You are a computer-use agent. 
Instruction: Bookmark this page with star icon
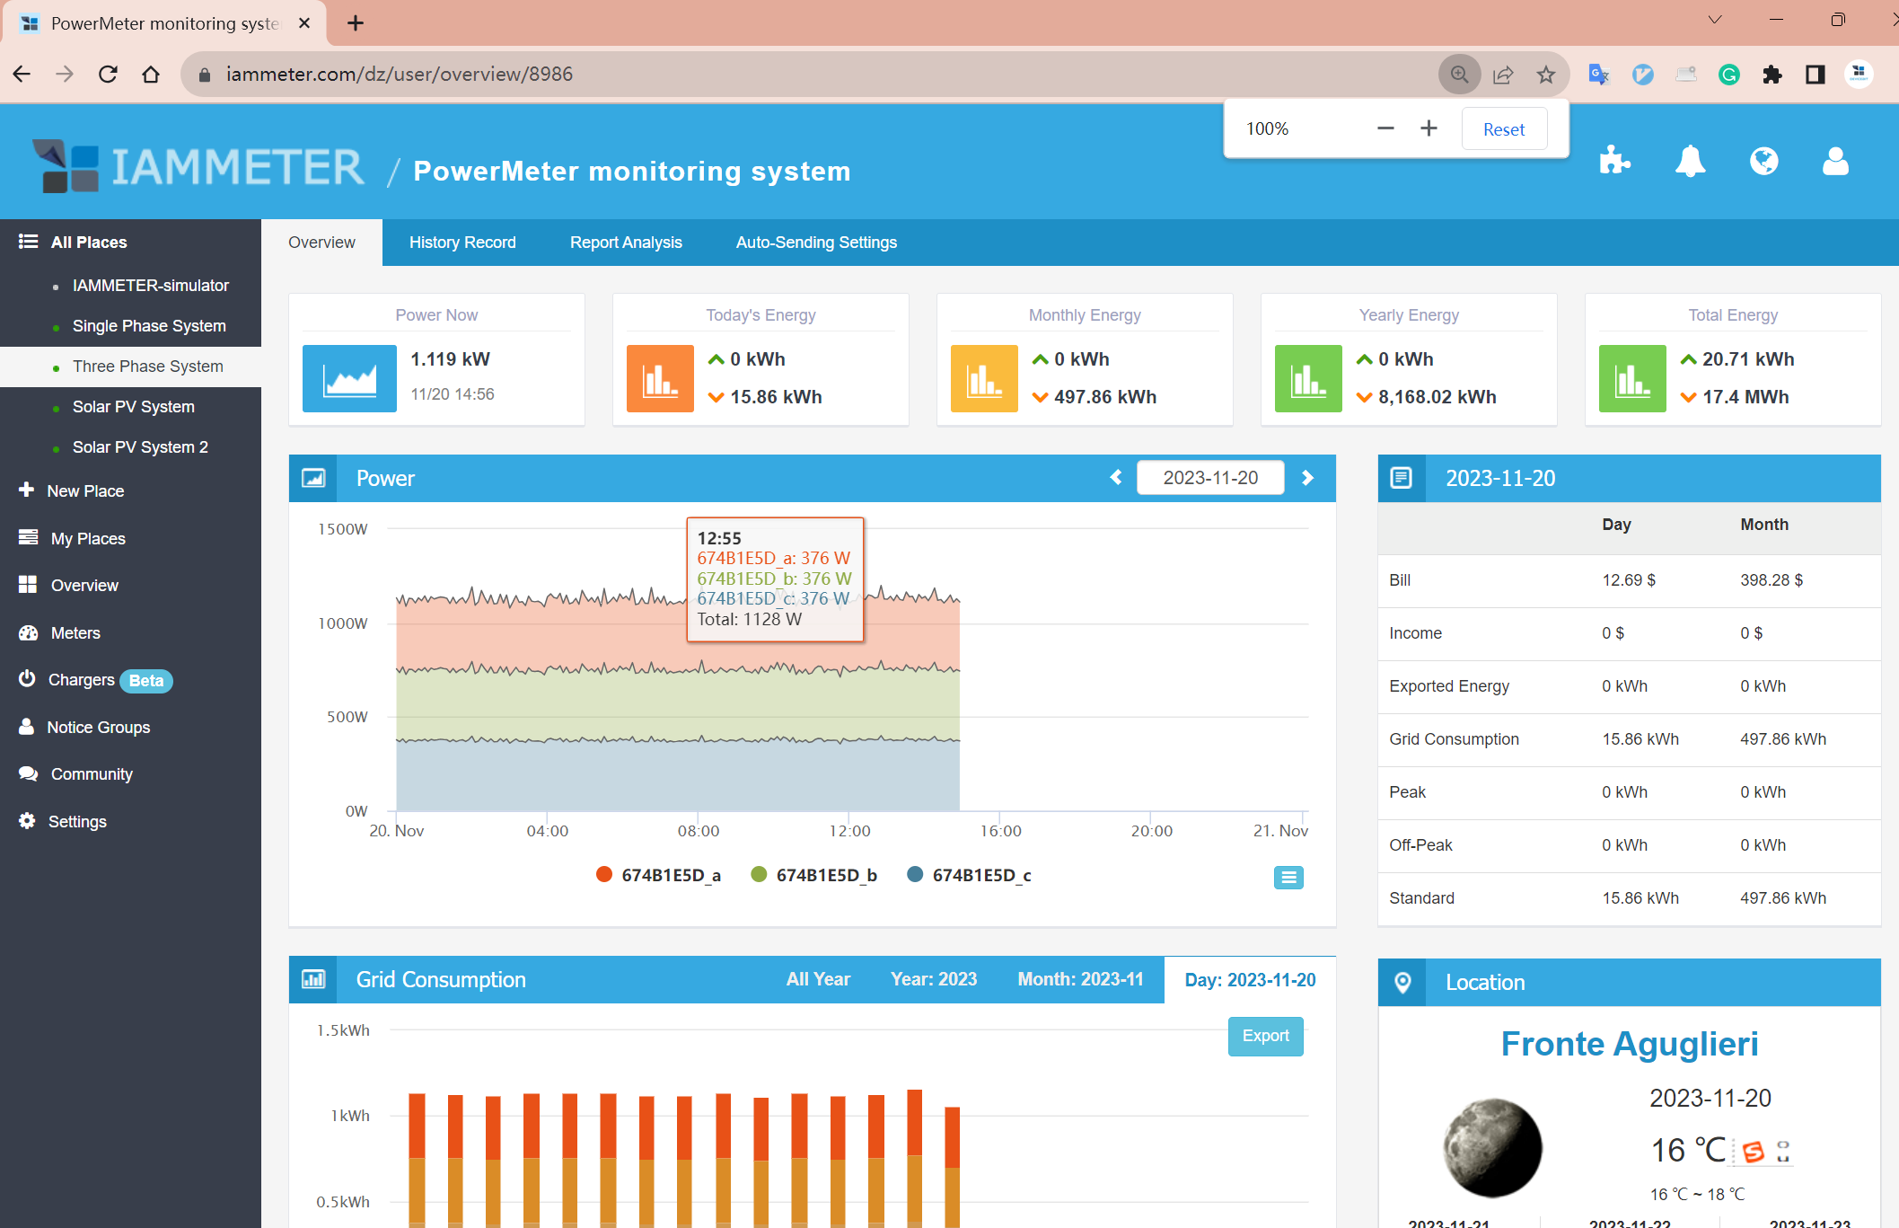tap(1546, 75)
